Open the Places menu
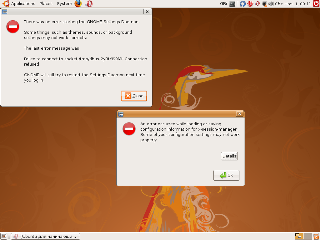Image resolution: width=320 pixels, height=240 pixels. [x=46, y=4]
